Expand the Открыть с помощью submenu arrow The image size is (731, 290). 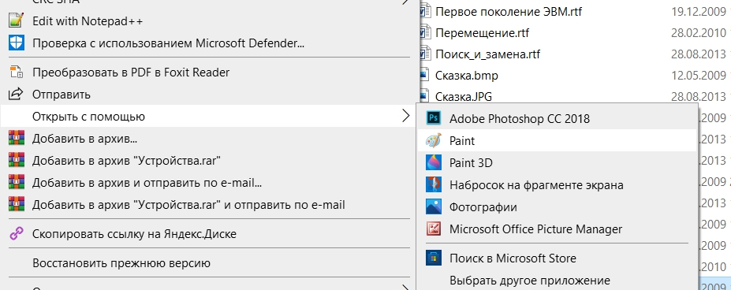click(x=405, y=116)
